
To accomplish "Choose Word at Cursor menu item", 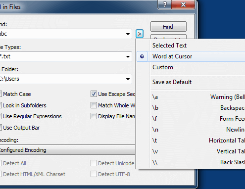I will (191, 56).
